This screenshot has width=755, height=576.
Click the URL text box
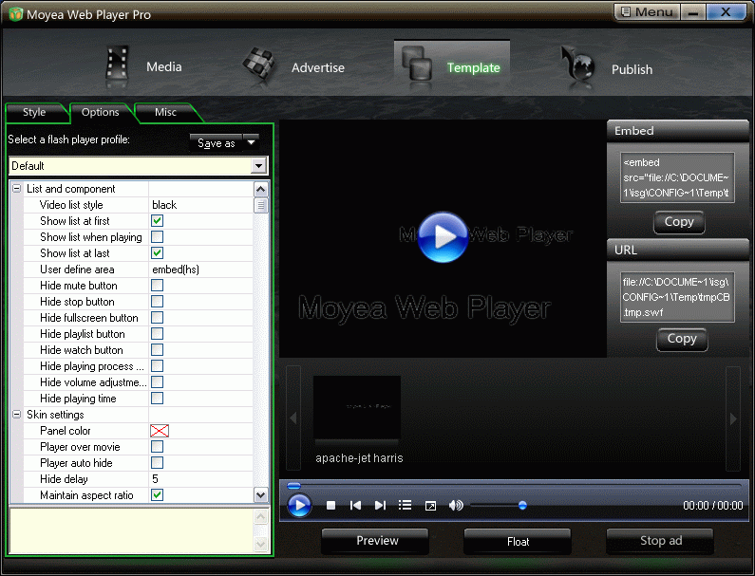tap(677, 297)
